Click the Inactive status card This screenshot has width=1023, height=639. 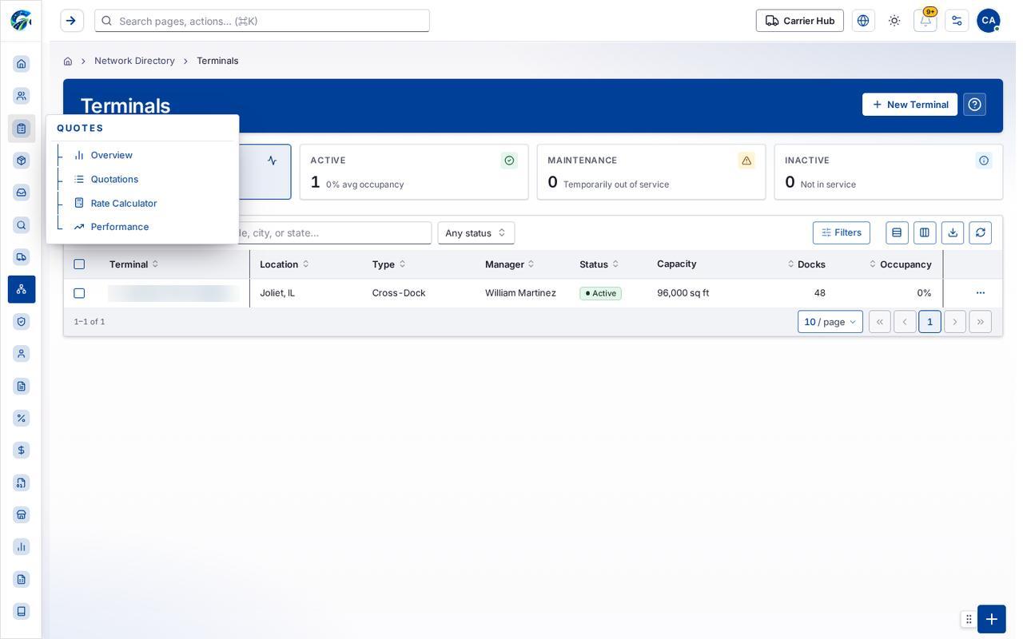point(889,172)
